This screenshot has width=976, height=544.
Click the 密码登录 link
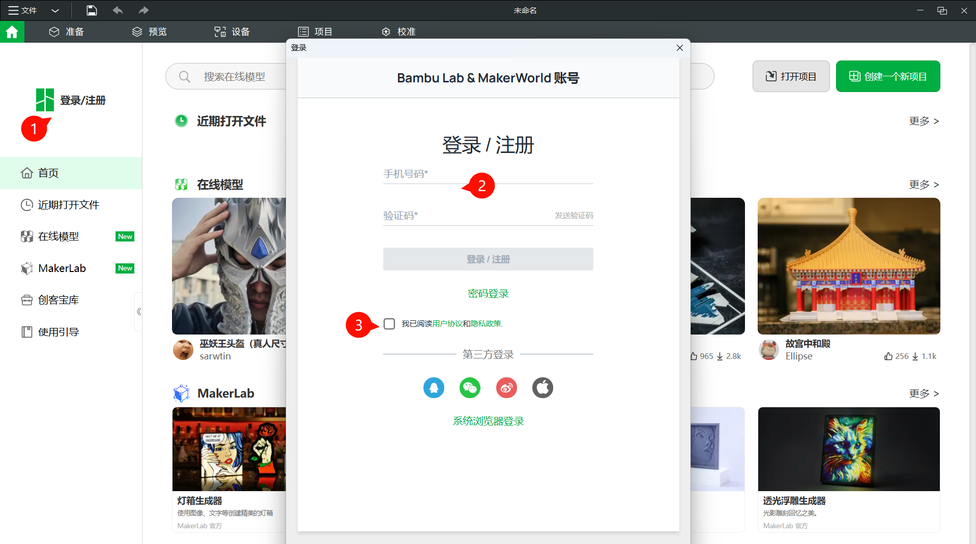tap(488, 293)
